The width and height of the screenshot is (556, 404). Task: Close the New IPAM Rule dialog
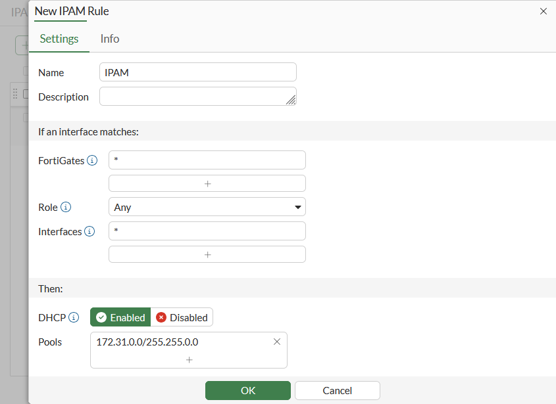pyautogui.click(x=543, y=11)
